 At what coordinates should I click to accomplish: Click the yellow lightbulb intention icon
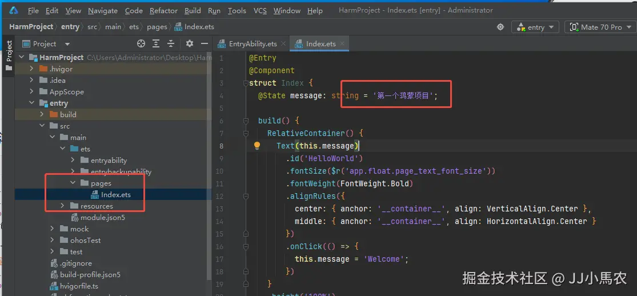coord(257,146)
